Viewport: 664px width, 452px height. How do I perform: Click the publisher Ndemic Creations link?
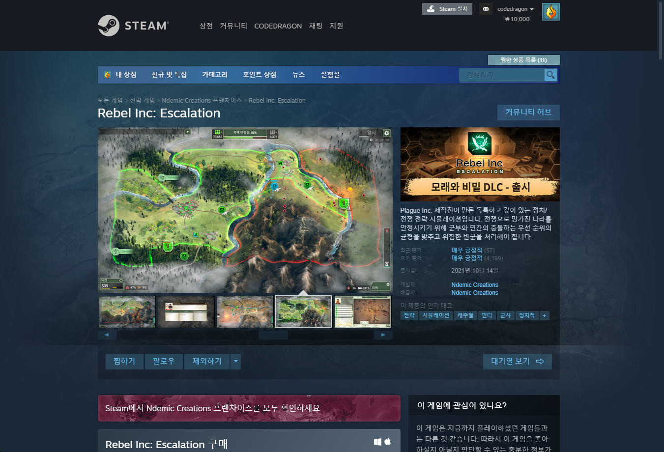[x=475, y=293]
